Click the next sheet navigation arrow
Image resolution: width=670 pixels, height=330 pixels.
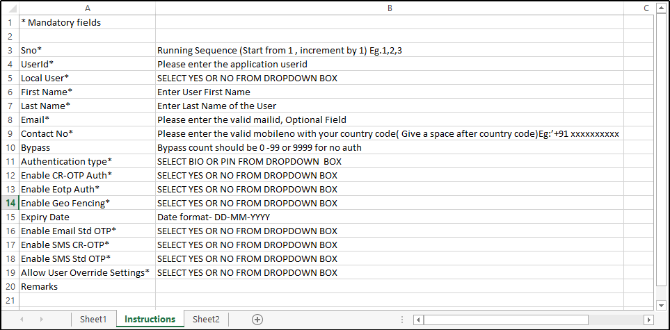click(x=40, y=320)
